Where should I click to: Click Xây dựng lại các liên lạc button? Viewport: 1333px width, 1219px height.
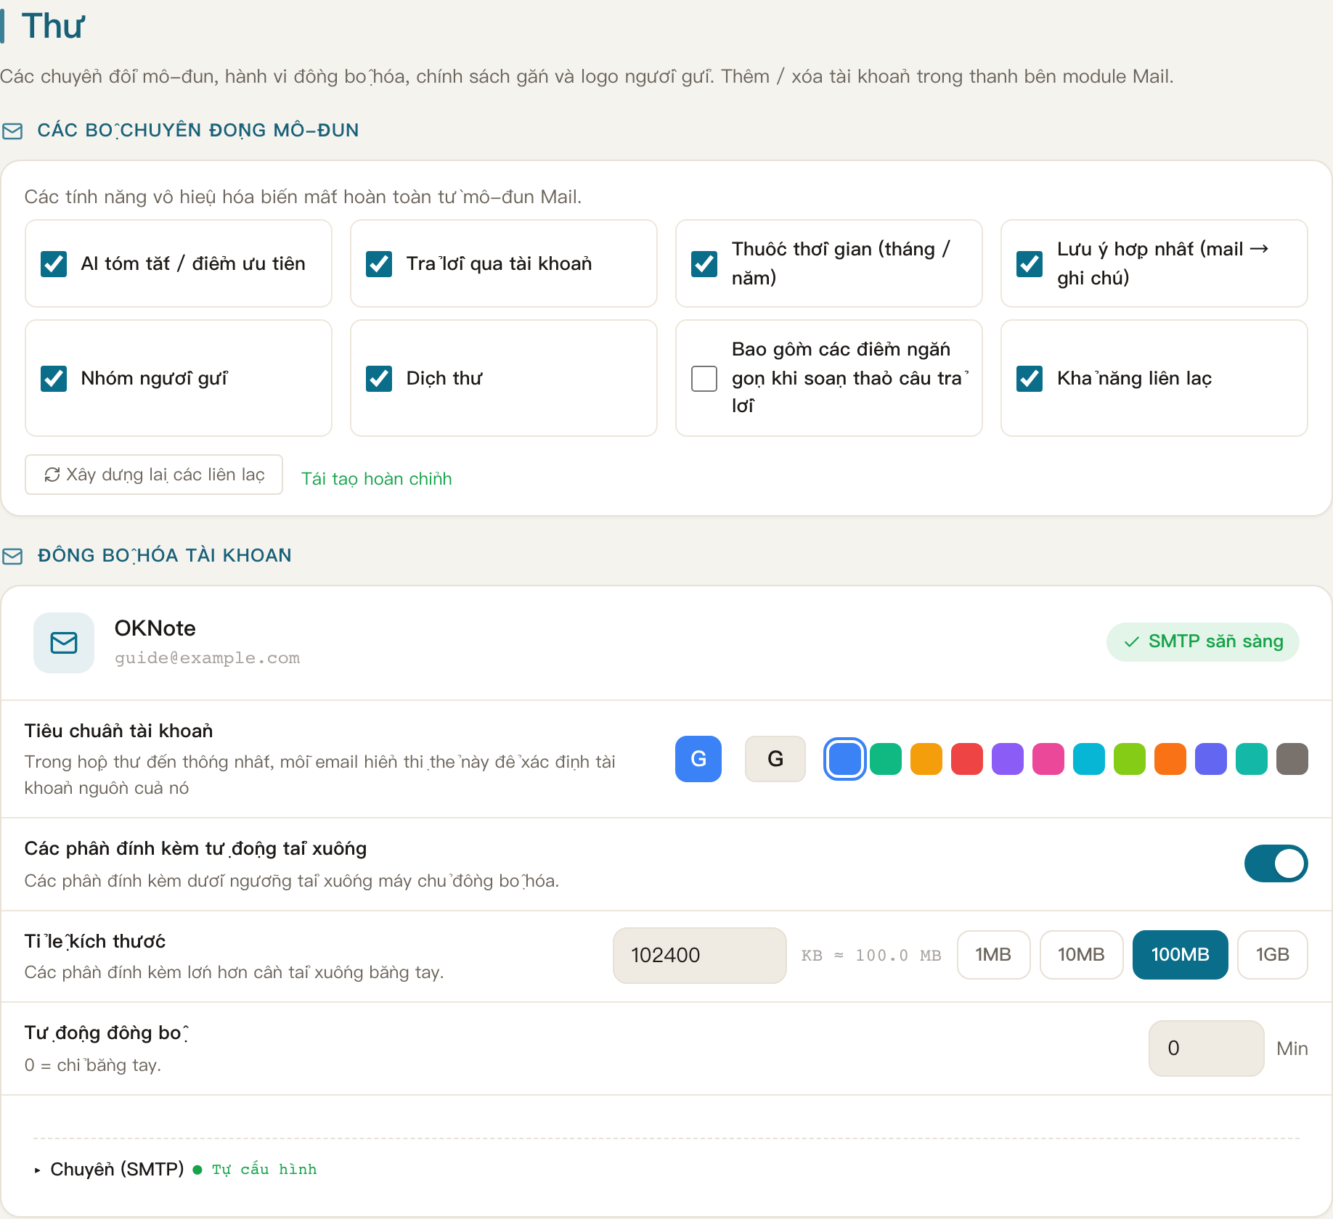[154, 475]
